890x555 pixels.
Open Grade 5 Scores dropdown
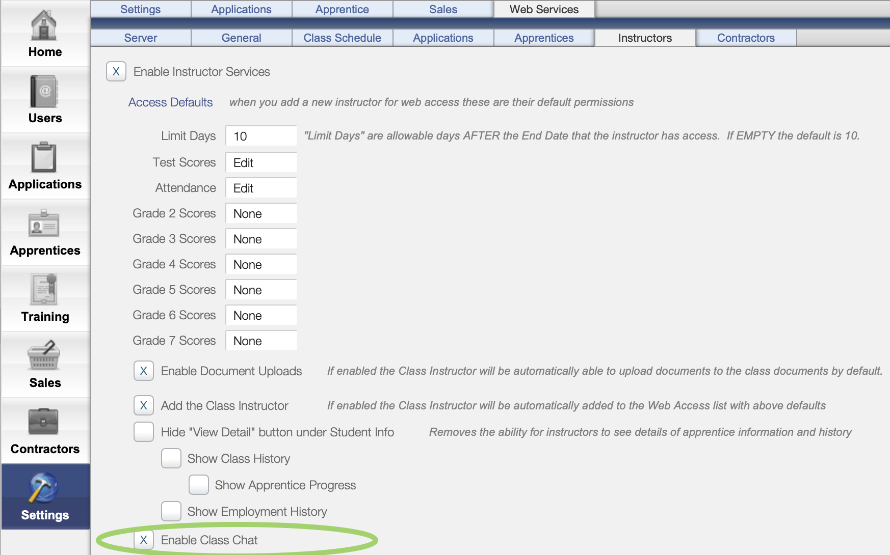coord(261,290)
